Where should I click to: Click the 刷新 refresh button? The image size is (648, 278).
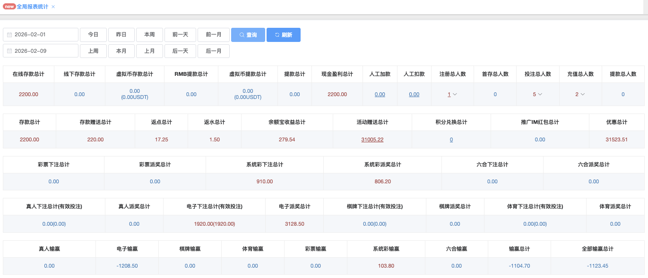pos(283,35)
